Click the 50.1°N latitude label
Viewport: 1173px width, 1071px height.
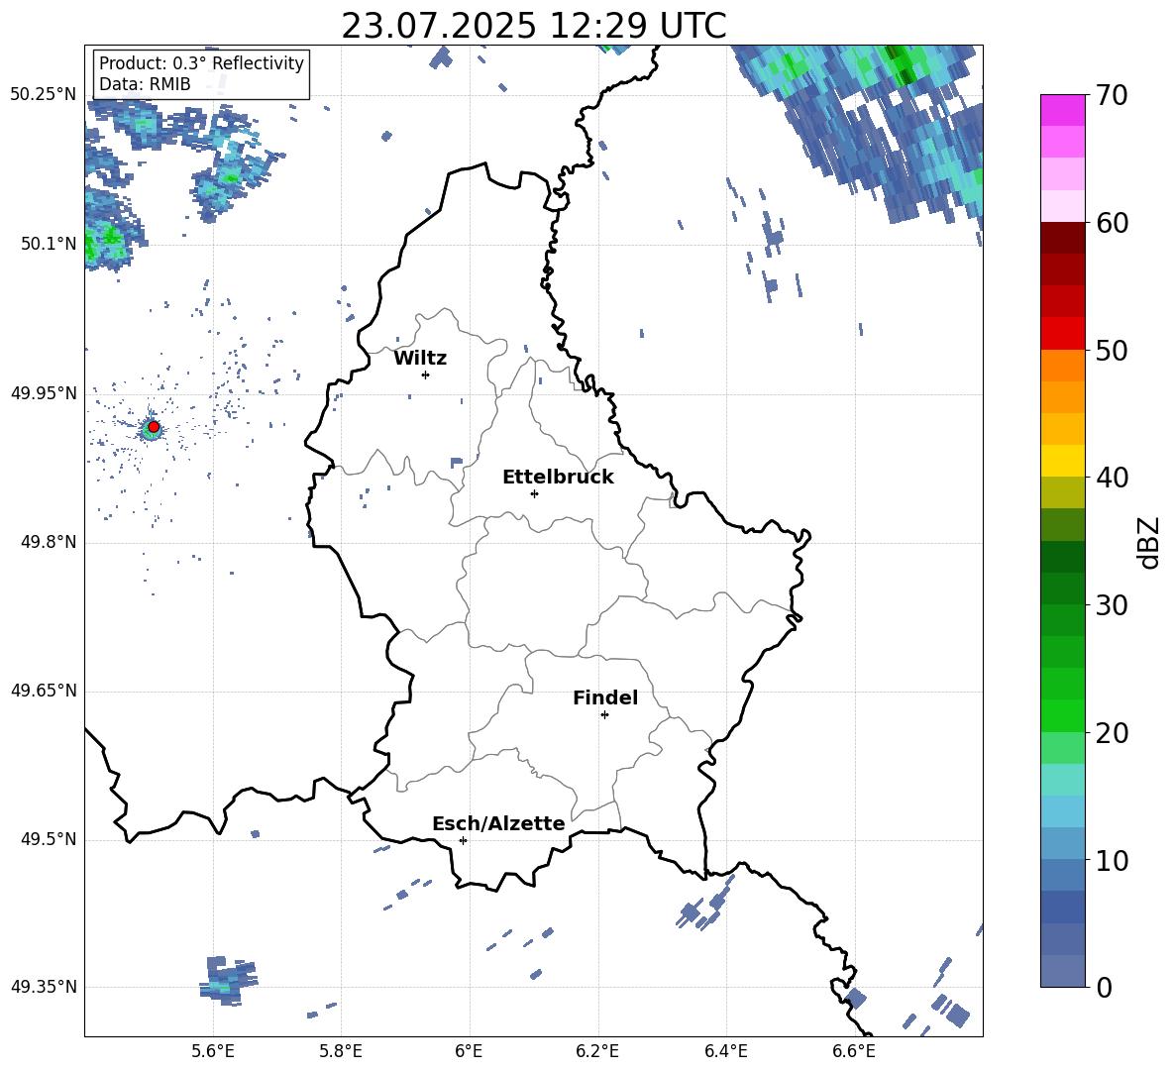(49, 244)
